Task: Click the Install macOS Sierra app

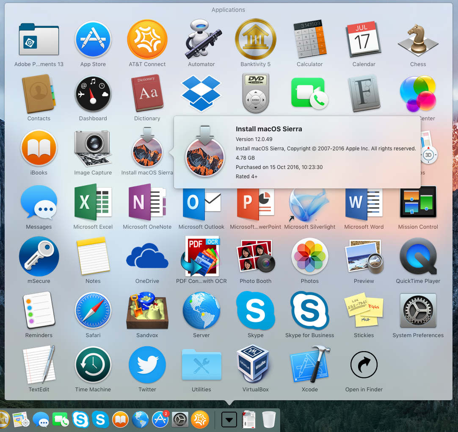Action: coord(147,148)
